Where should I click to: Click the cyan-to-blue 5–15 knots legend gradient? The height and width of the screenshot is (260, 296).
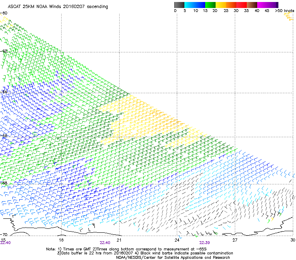point(195,5)
